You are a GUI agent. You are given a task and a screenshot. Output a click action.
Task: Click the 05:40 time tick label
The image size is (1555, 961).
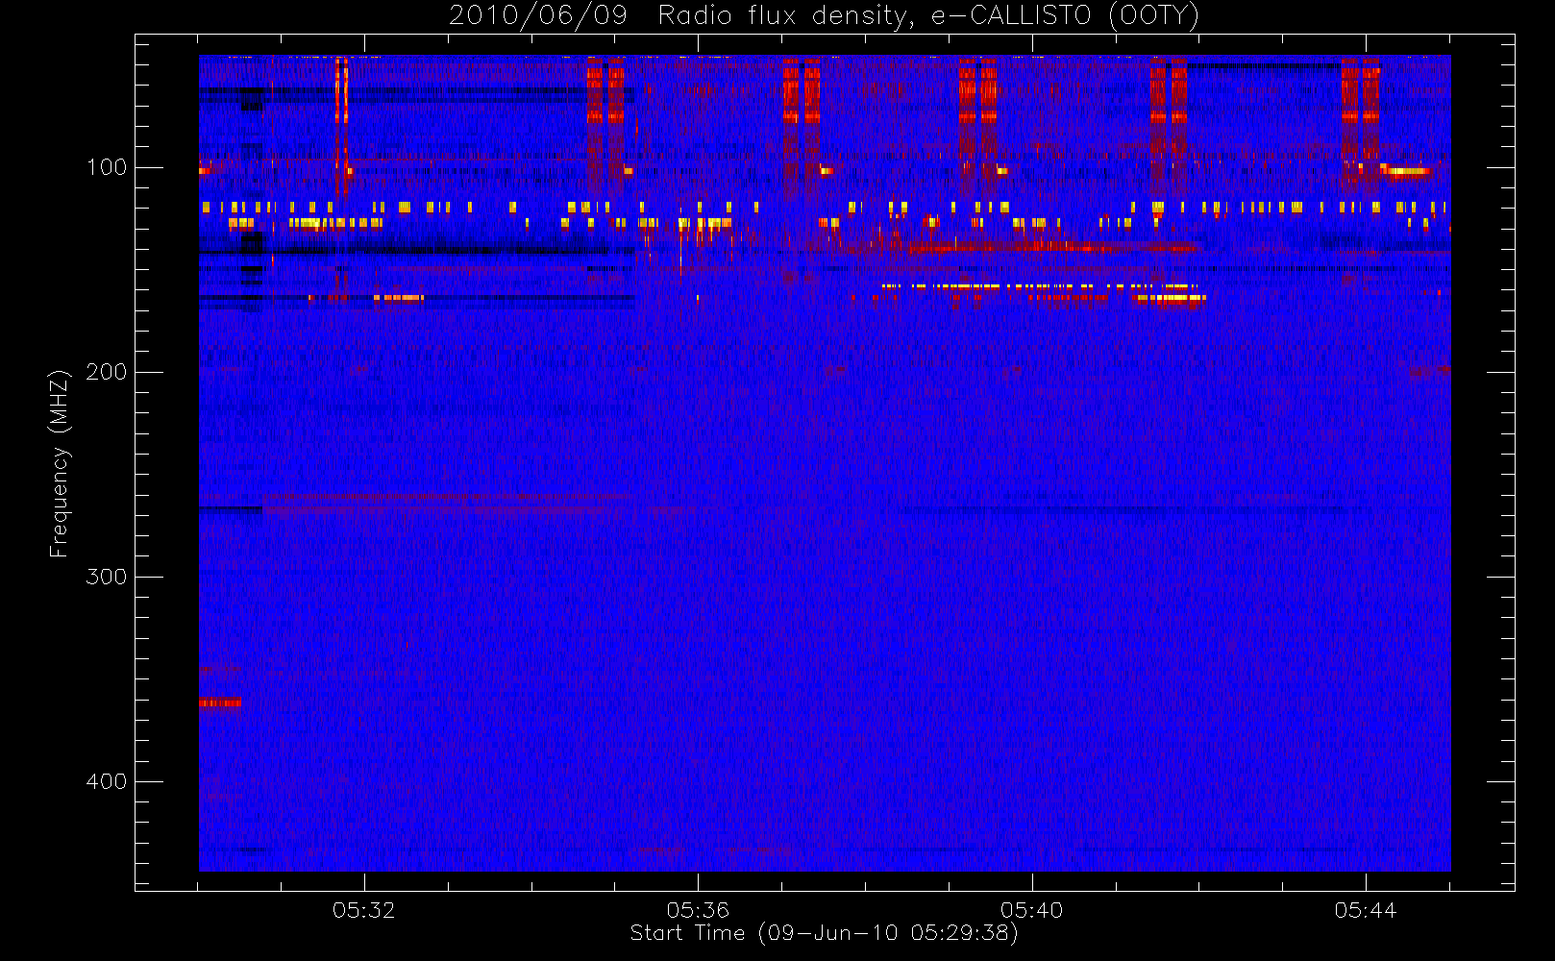(x=1032, y=910)
